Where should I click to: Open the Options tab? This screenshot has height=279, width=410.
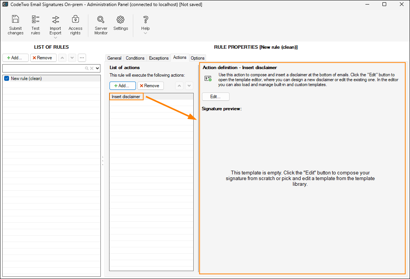197,58
